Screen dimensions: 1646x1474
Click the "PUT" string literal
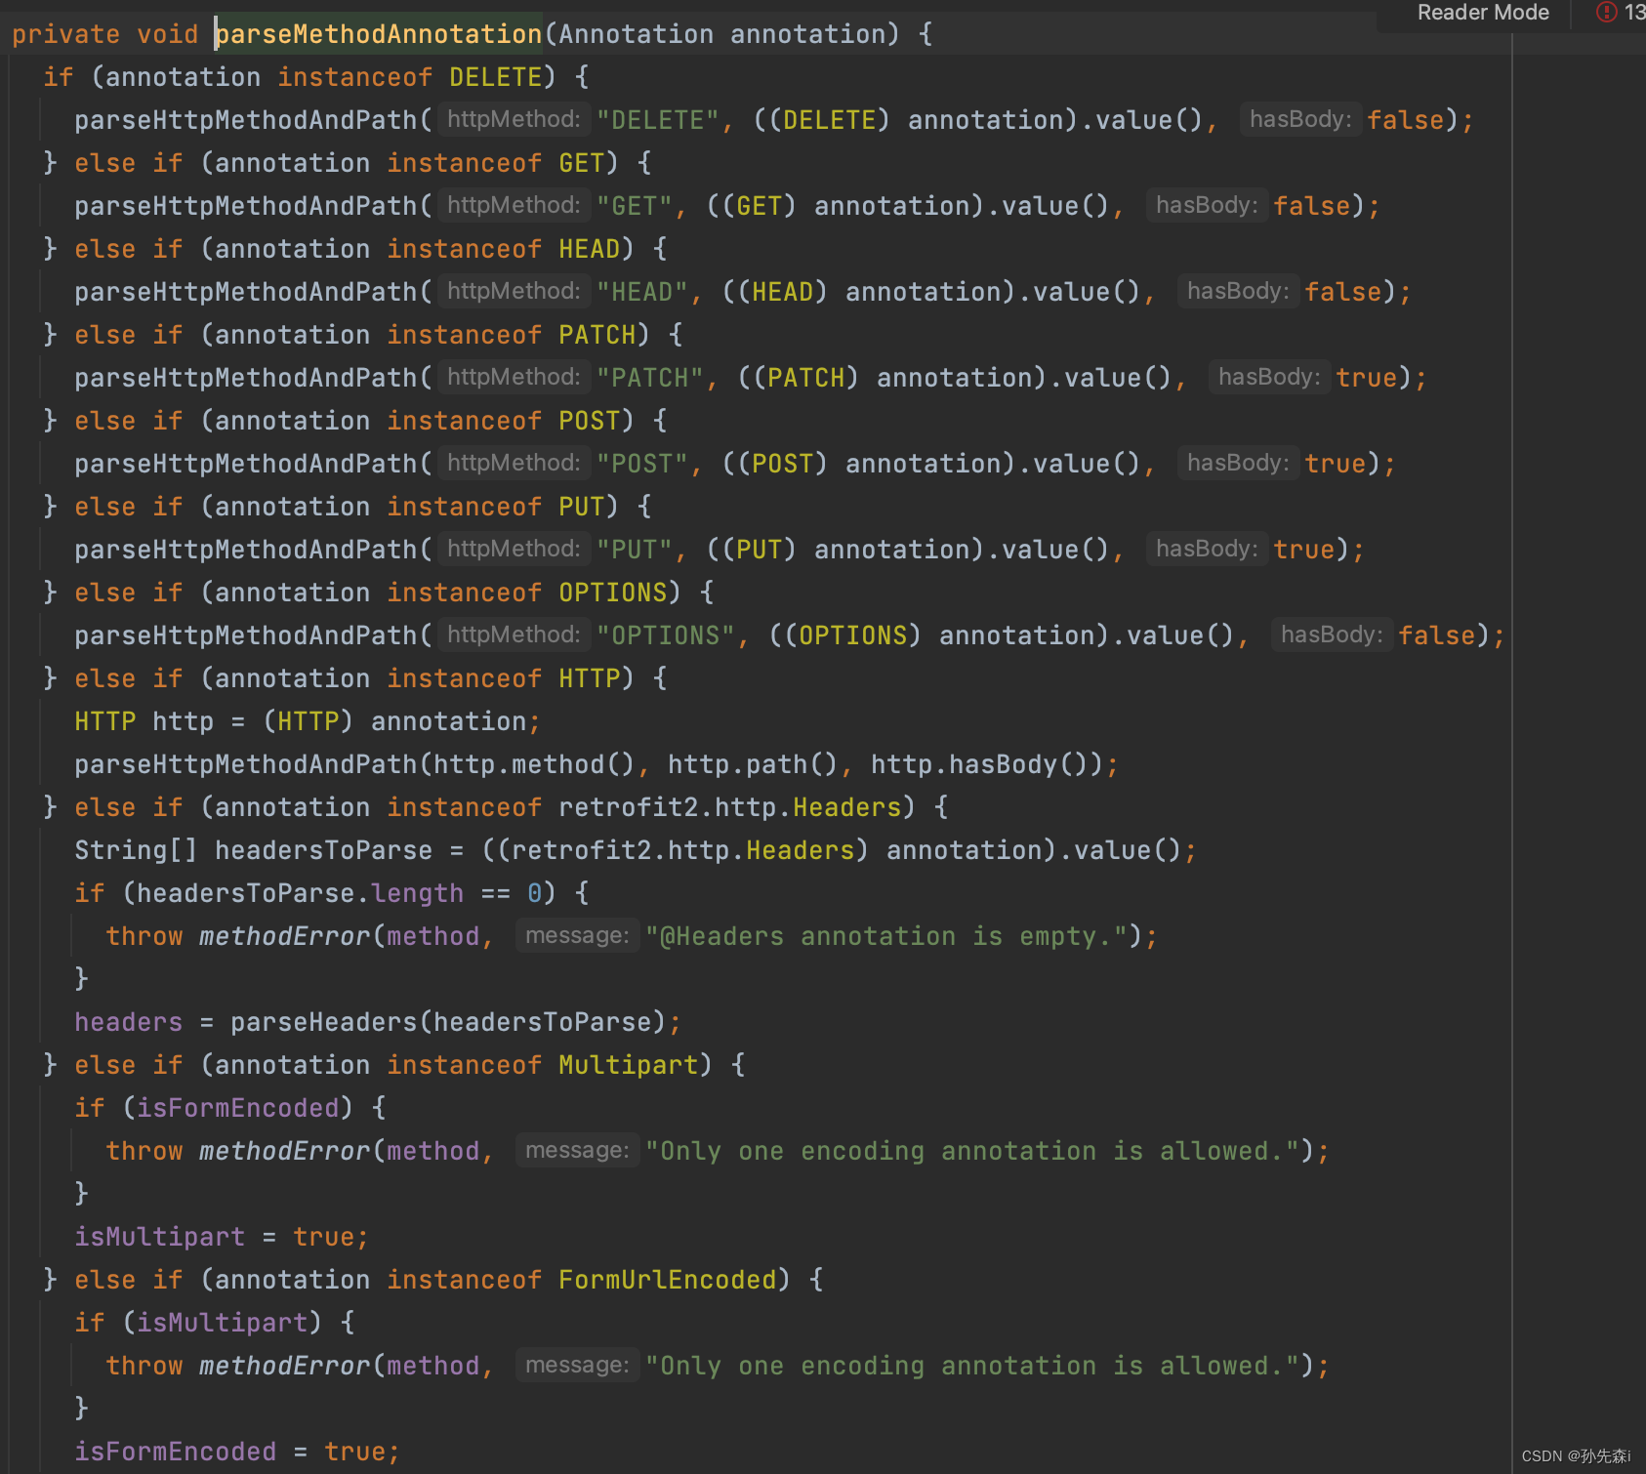point(635,550)
